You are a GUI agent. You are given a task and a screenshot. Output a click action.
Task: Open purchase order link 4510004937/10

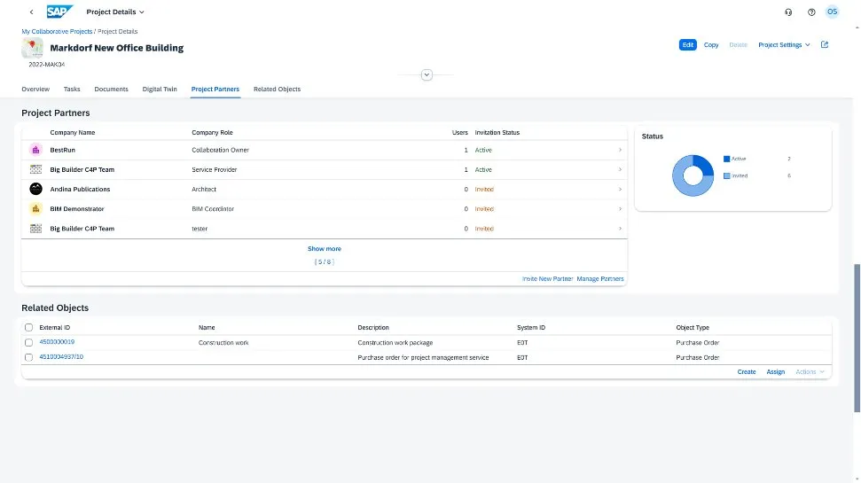point(61,357)
